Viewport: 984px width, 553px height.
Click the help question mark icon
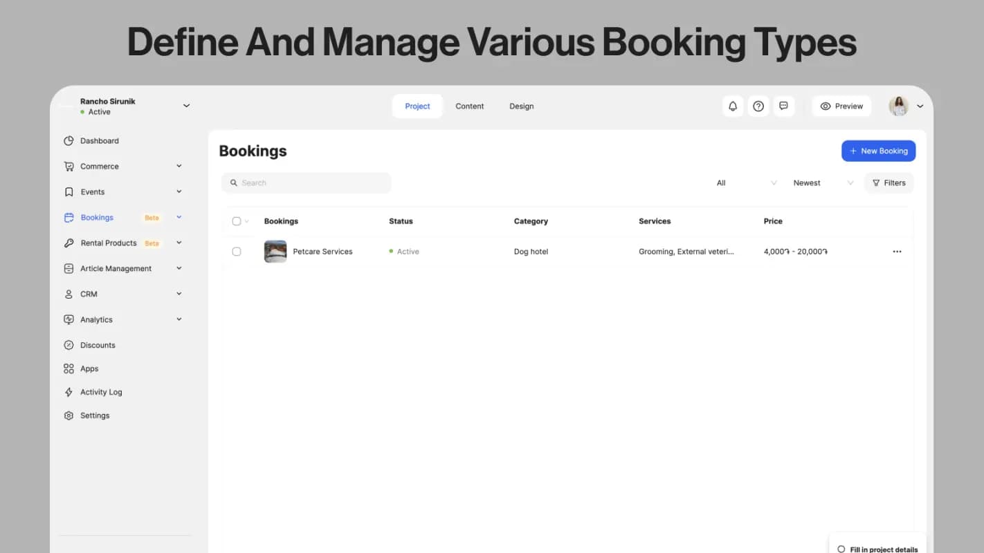tap(758, 106)
